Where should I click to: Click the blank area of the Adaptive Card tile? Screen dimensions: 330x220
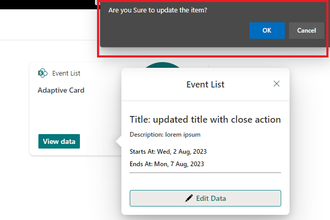[x=73, y=114]
